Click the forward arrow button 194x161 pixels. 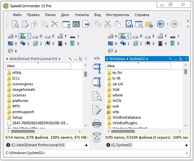(174, 24)
